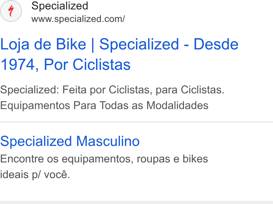
Task: Open the Specialized site name label
Action: pyautogui.click(x=60, y=6)
